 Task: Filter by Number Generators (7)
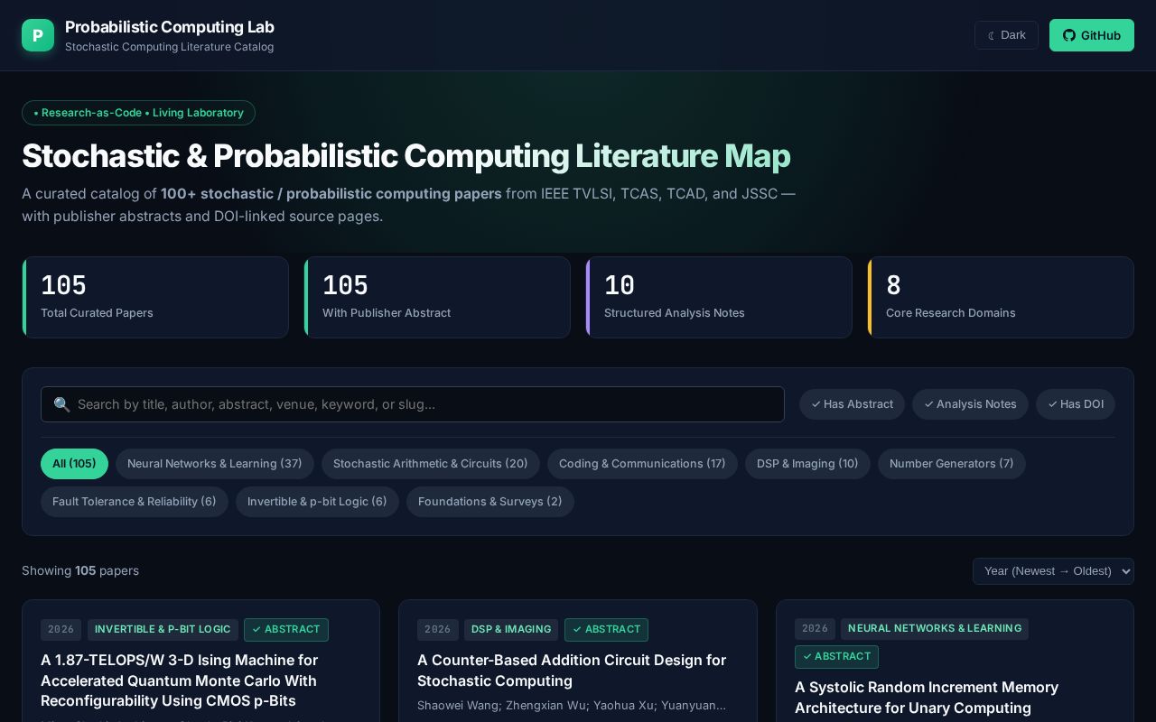[952, 464]
